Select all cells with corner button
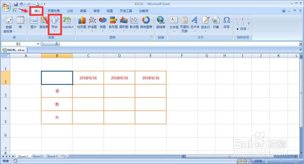Image resolution: width=304 pixels, height=164 pixels. 5,56
